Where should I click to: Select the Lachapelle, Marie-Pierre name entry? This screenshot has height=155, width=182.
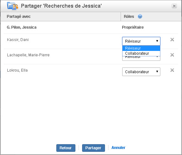(x=28, y=55)
